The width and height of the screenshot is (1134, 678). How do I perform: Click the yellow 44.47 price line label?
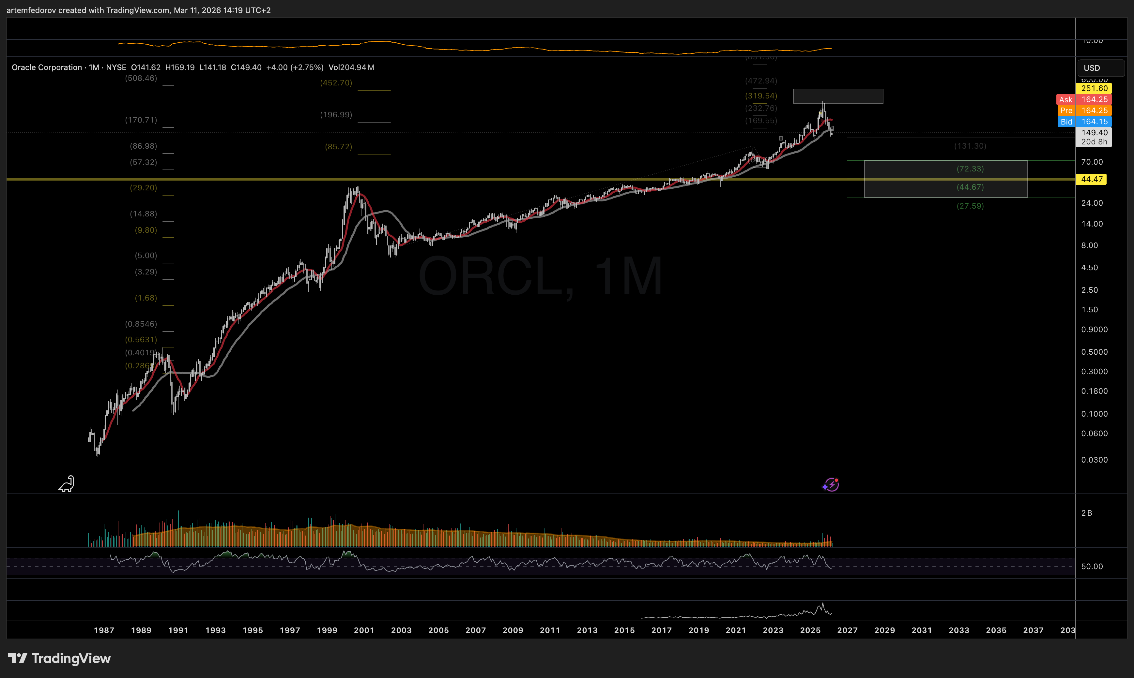click(x=1091, y=179)
